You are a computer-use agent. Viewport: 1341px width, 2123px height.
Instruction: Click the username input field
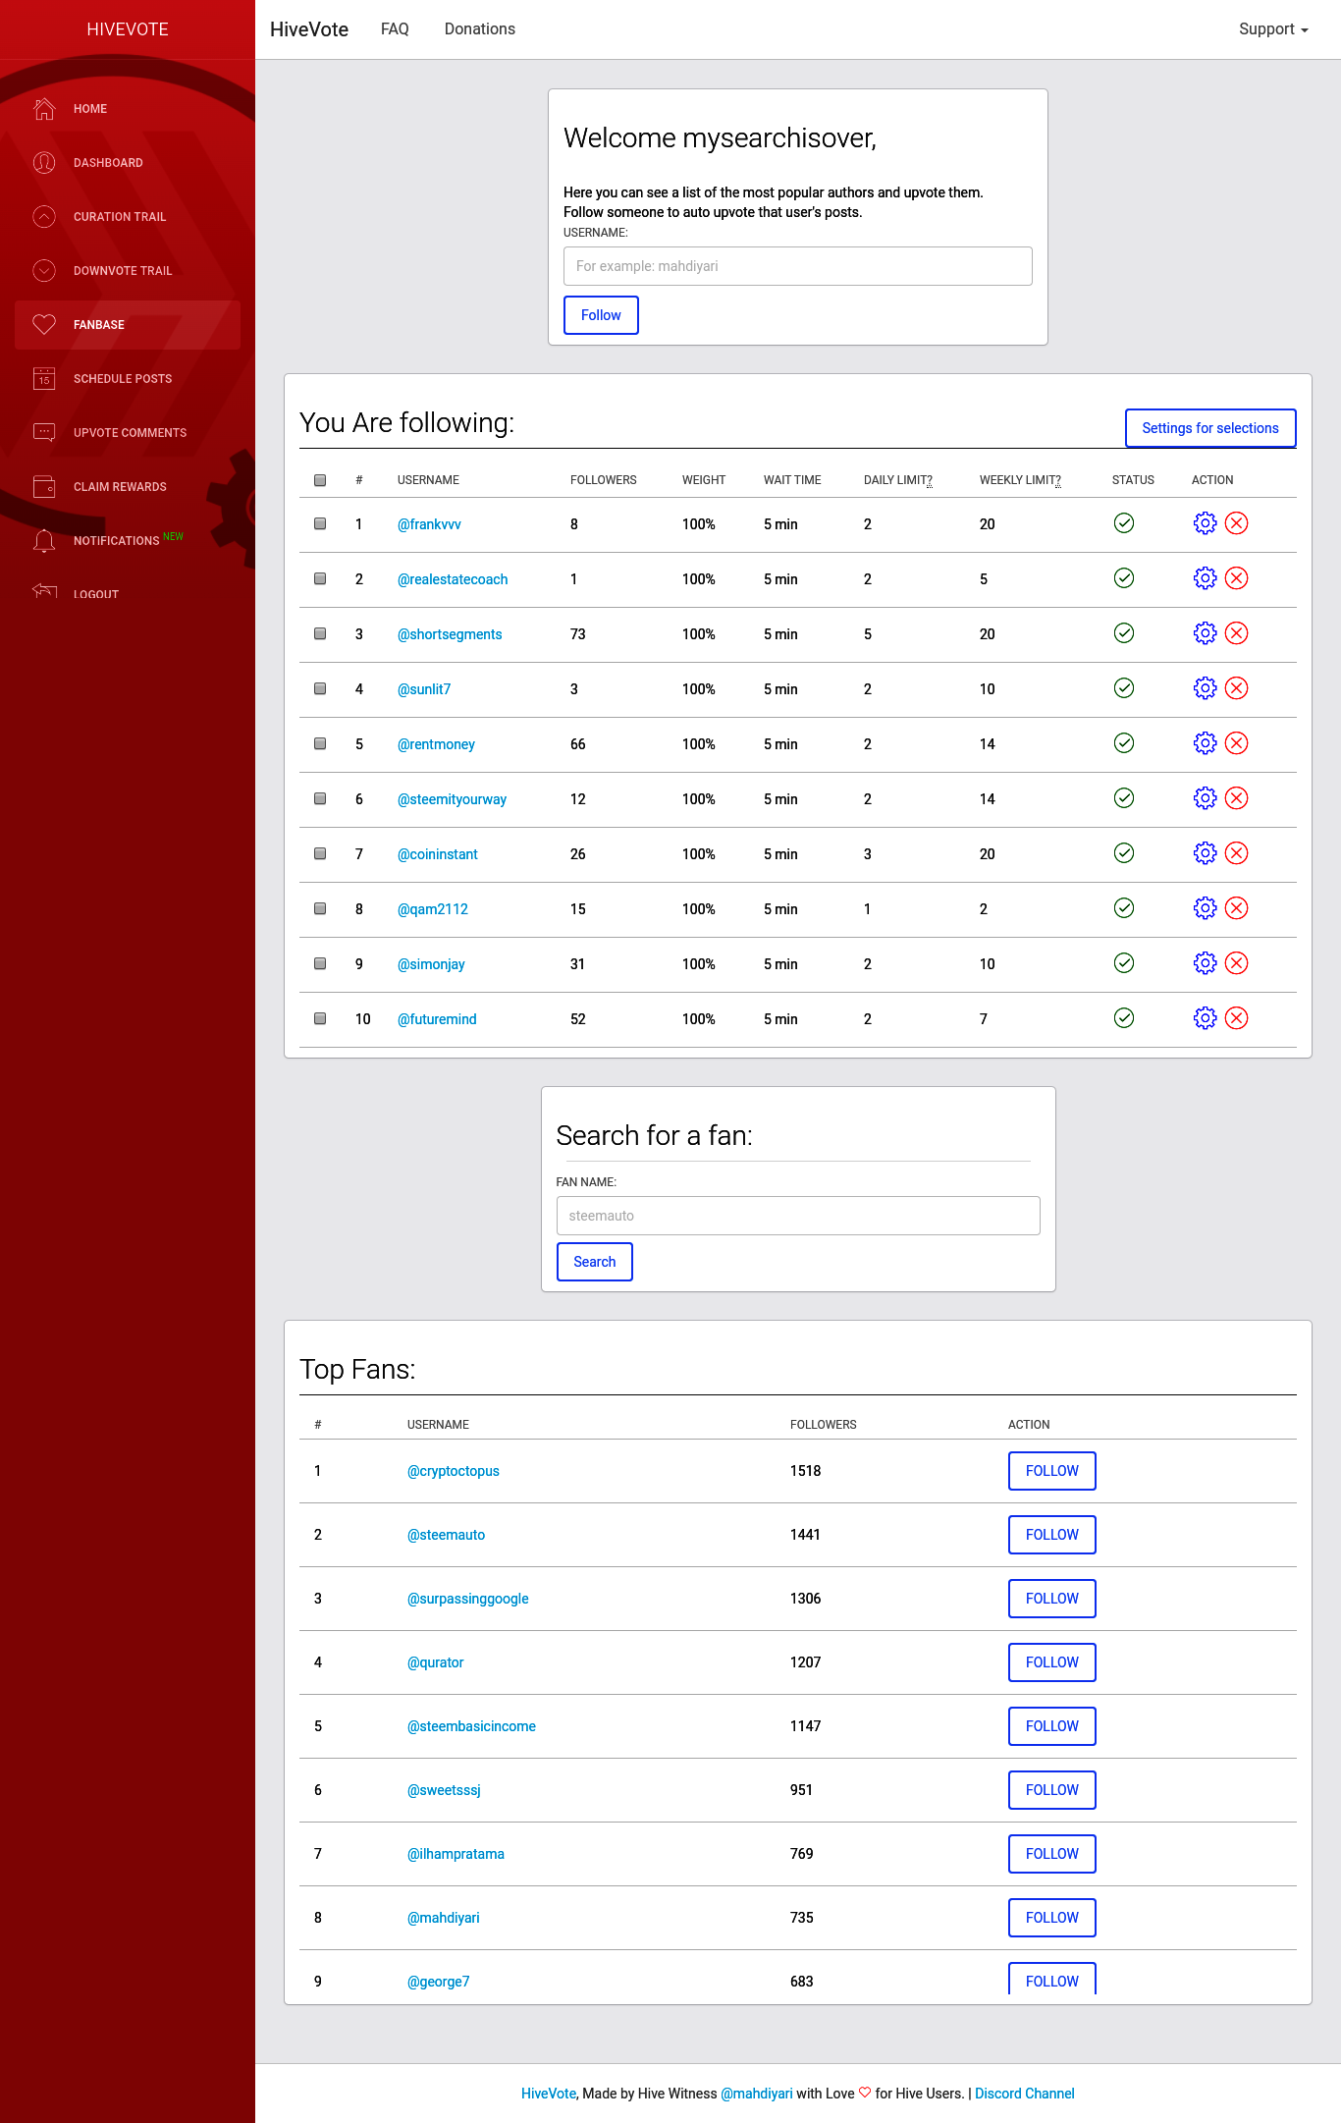pos(798,266)
